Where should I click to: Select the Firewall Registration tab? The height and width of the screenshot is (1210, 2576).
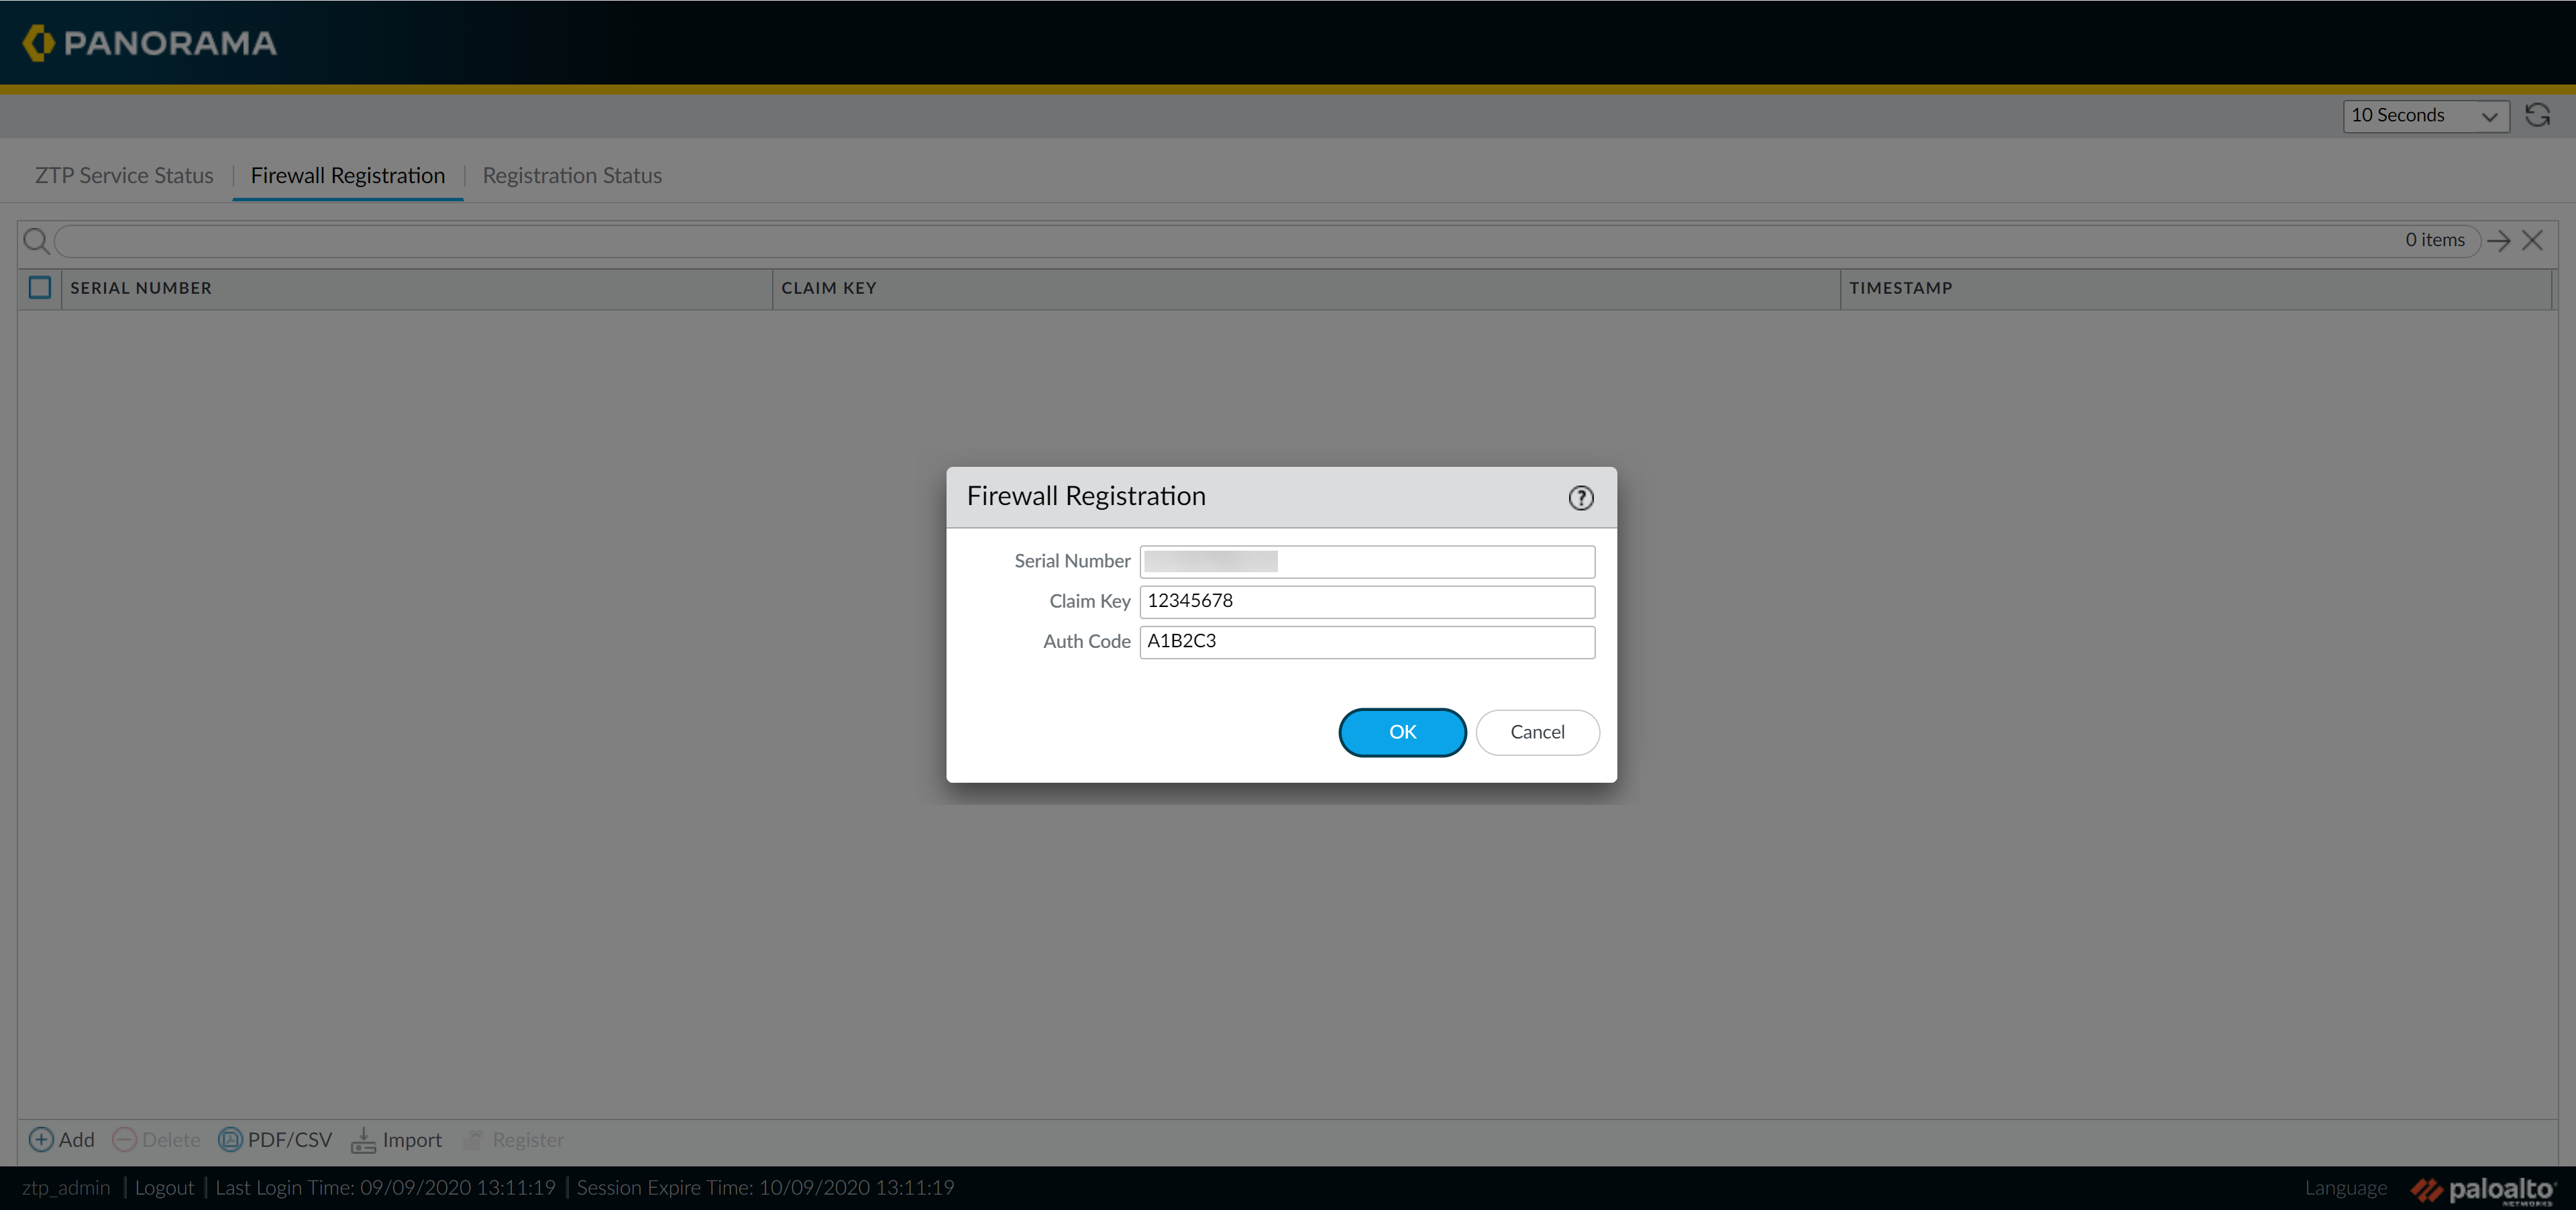[347, 176]
